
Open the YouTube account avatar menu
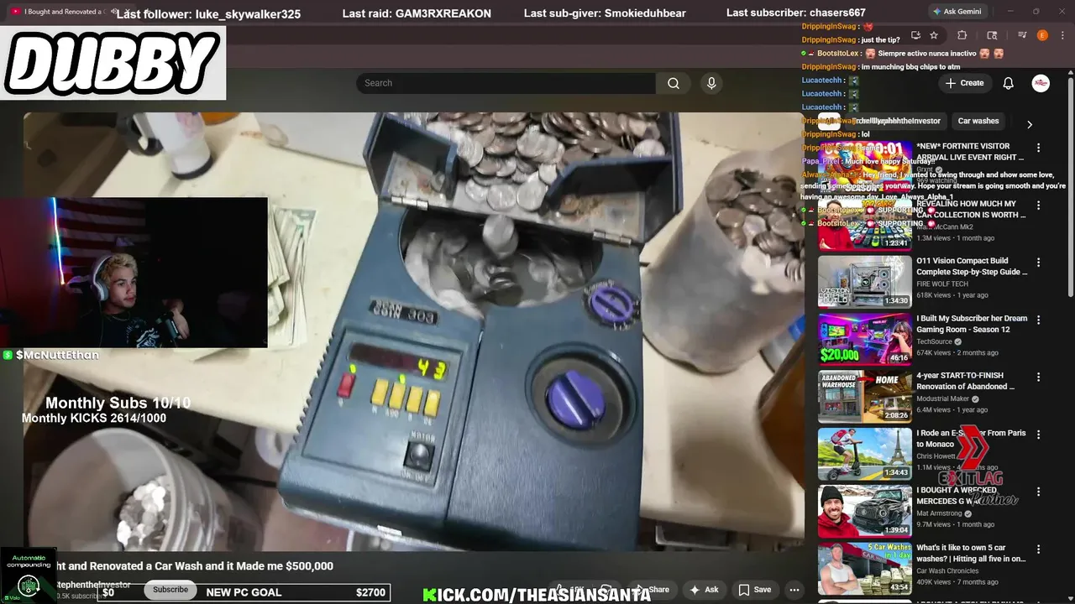[x=1041, y=83]
